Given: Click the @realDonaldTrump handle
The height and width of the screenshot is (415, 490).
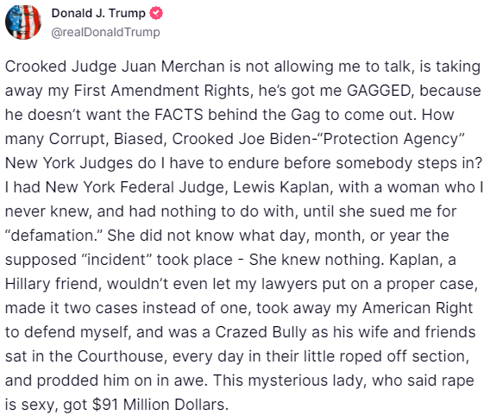Looking at the screenshot, I should click(x=105, y=32).
